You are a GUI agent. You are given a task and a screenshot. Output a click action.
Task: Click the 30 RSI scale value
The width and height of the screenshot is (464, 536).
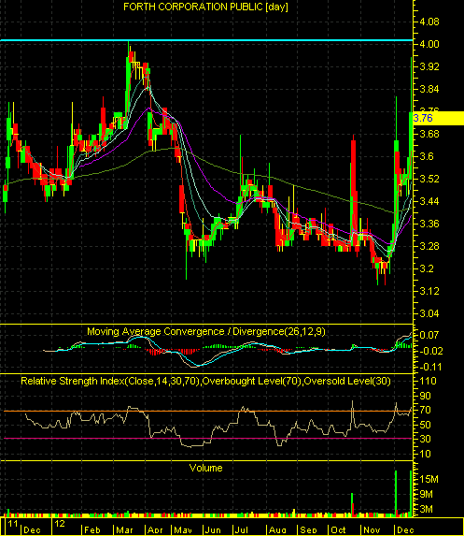[x=425, y=439]
